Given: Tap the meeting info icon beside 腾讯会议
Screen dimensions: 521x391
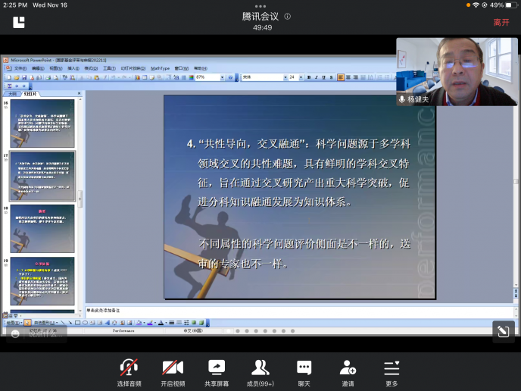Looking at the screenshot, I should 287,16.
